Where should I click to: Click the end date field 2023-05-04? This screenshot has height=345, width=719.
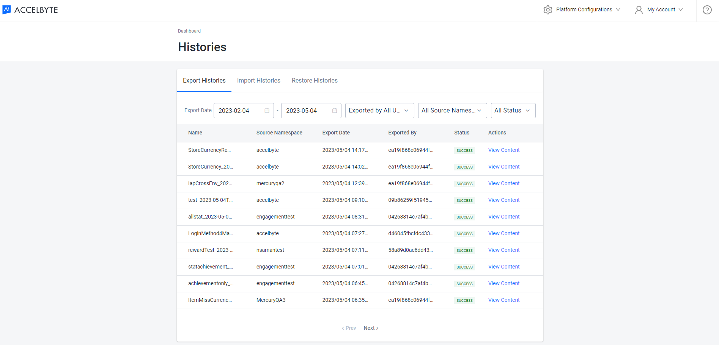point(311,111)
